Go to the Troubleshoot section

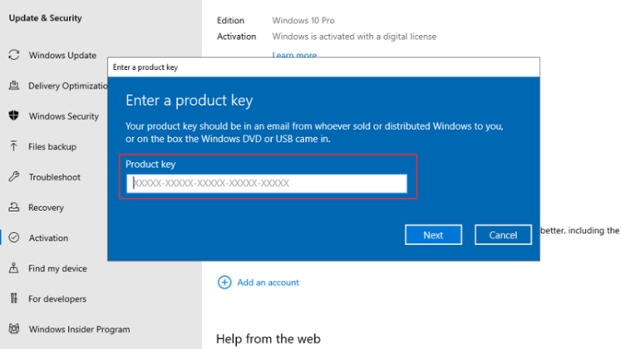coord(54,177)
